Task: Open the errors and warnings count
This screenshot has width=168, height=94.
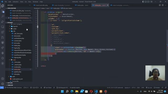Action: pyautogui.click(x=34, y=88)
